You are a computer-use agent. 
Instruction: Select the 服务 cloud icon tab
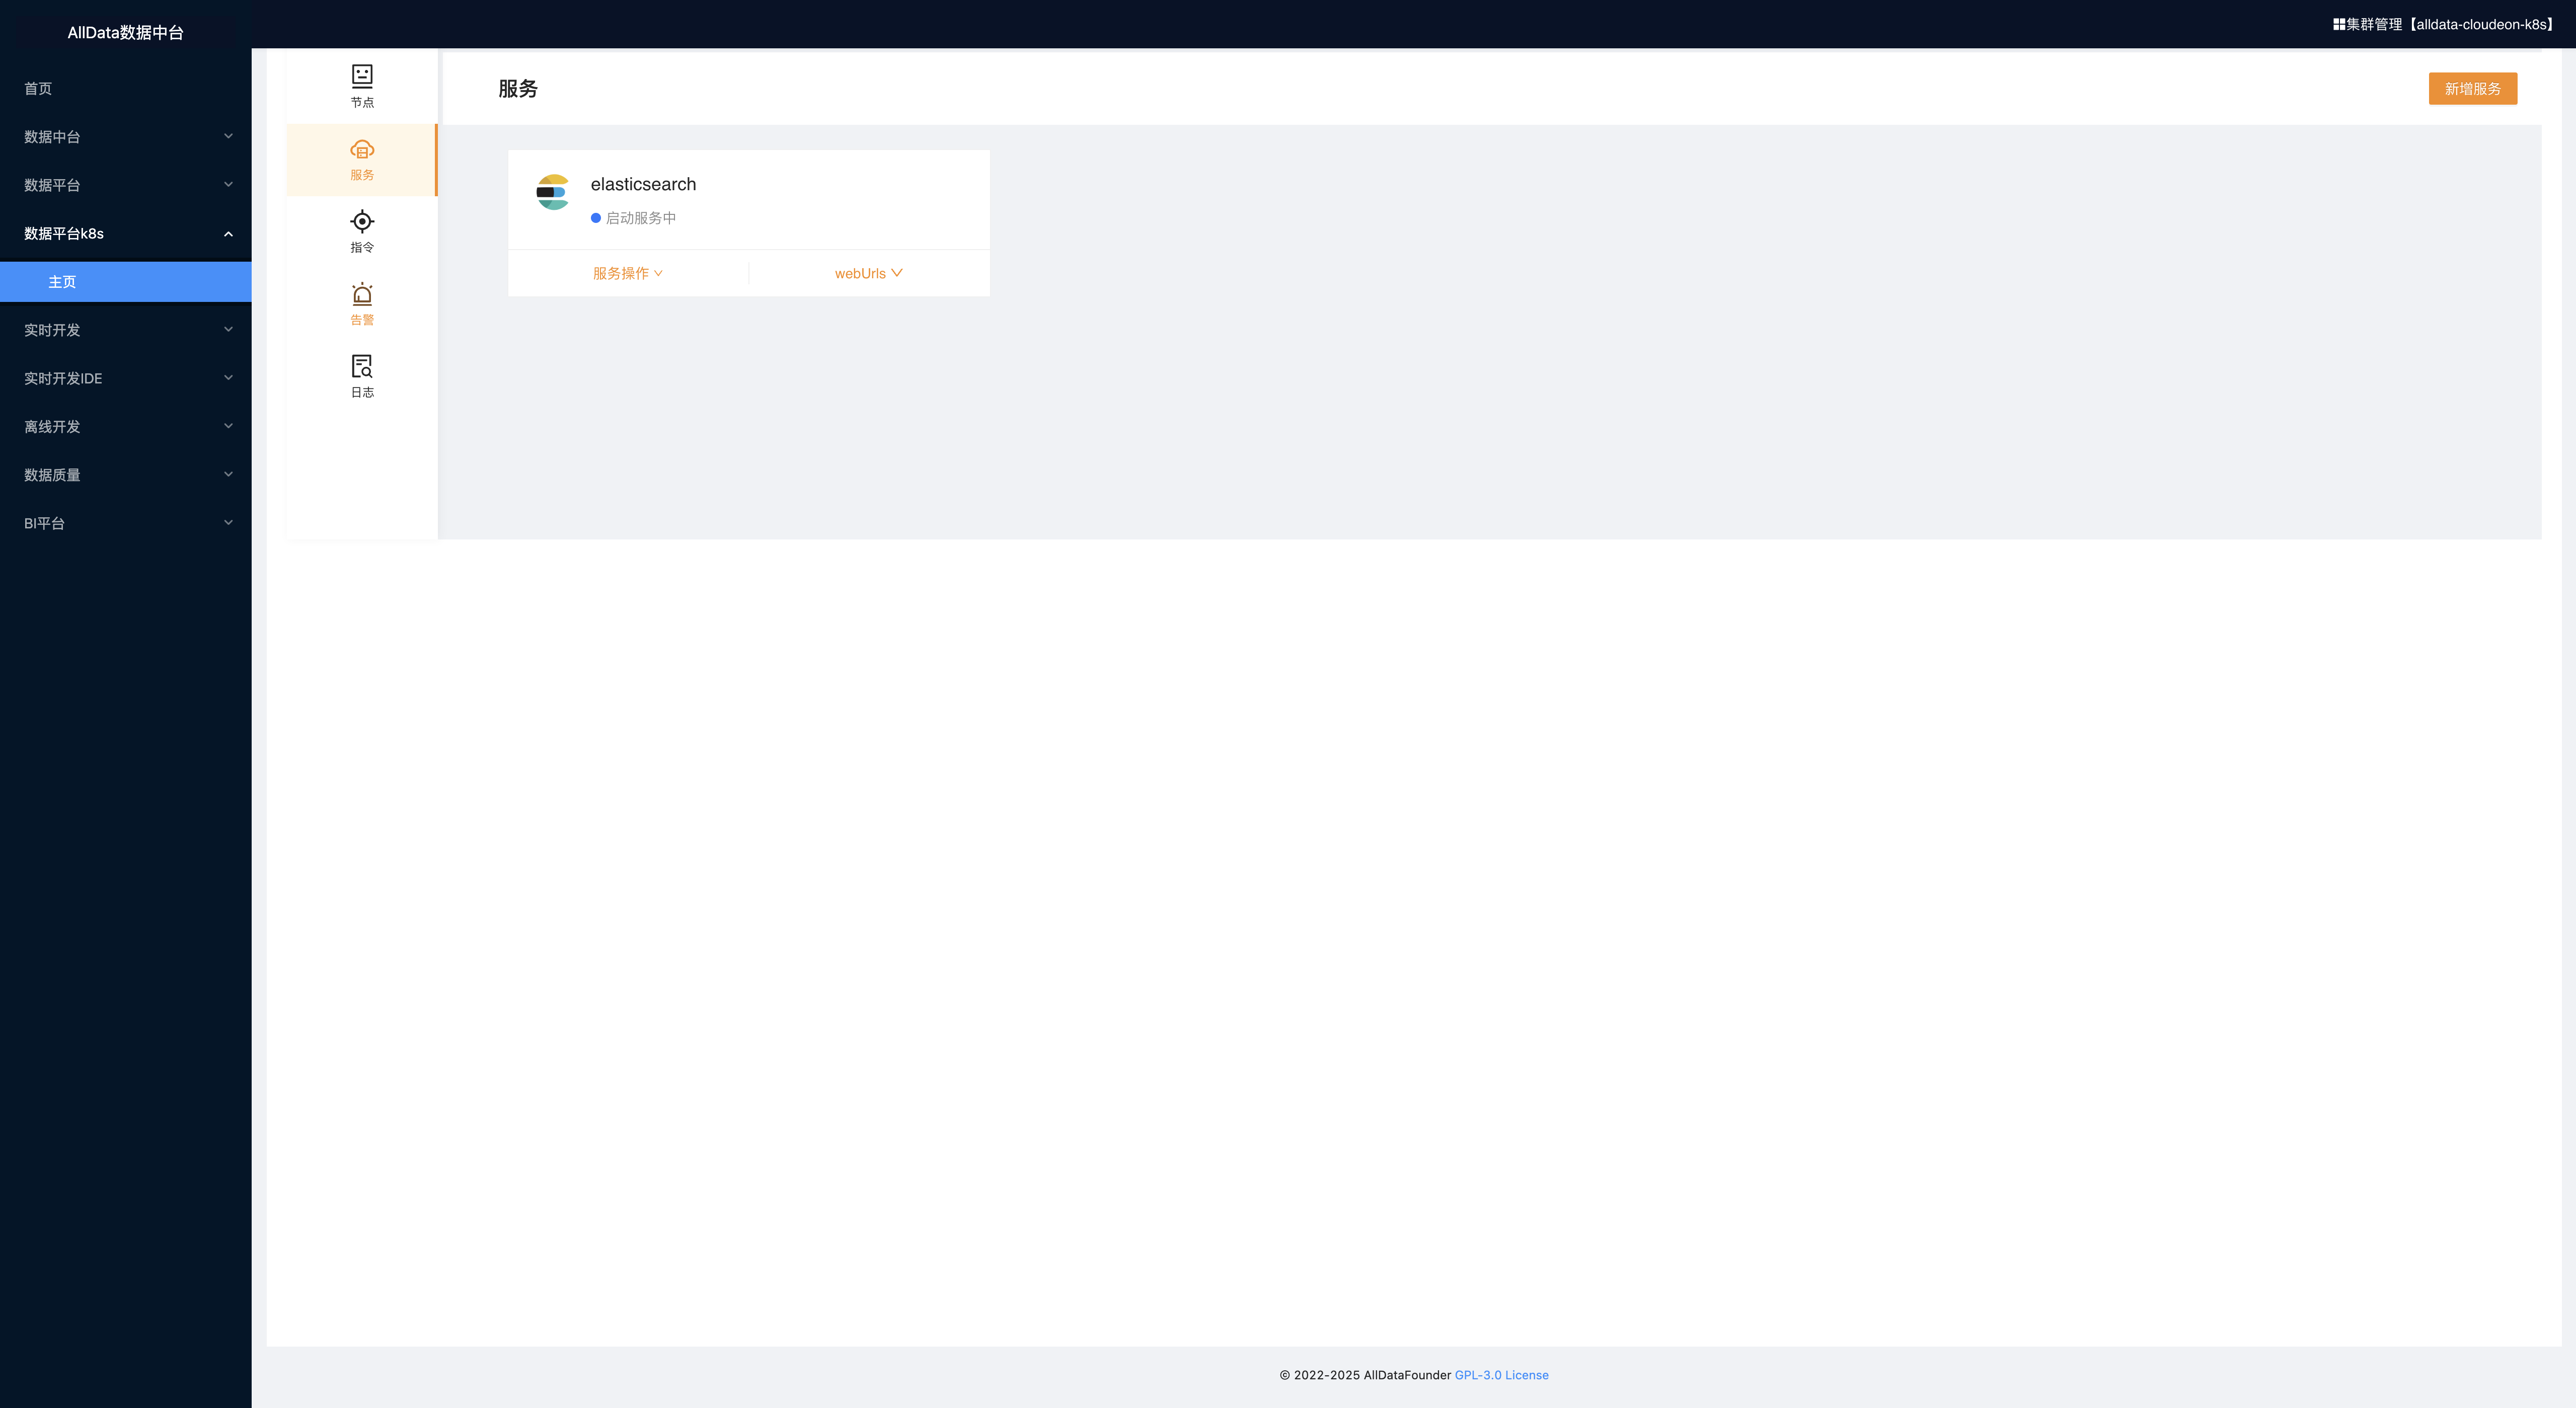pyautogui.click(x=362, y=150)
